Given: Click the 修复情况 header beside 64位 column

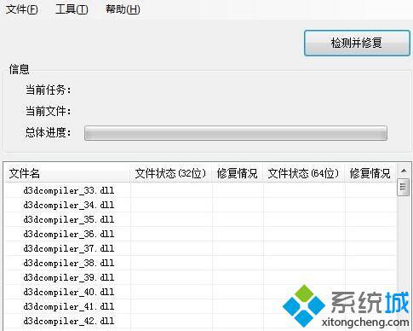Looking at the screenshot, I should pos(370,173).
